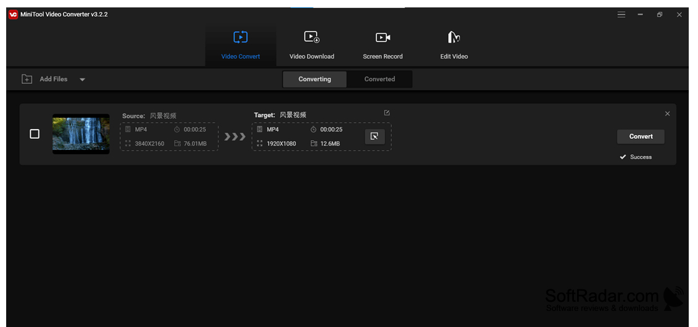Image resolution: width=698 pixels, height=327 pixels.
Task: Click the Add Files folder-plus icon
Action: click(x=27, y=79)
